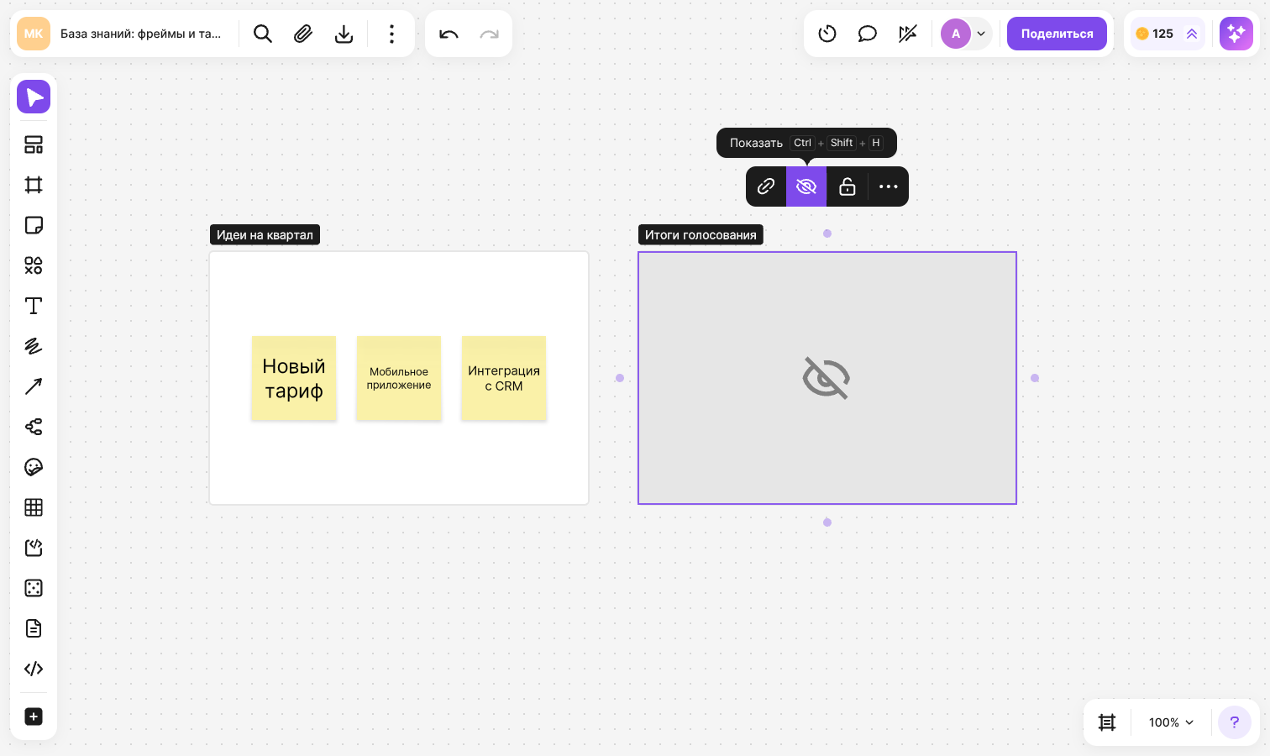Open the AI sparkle assistant
1270x756 pixels.
pos(1236,34)
